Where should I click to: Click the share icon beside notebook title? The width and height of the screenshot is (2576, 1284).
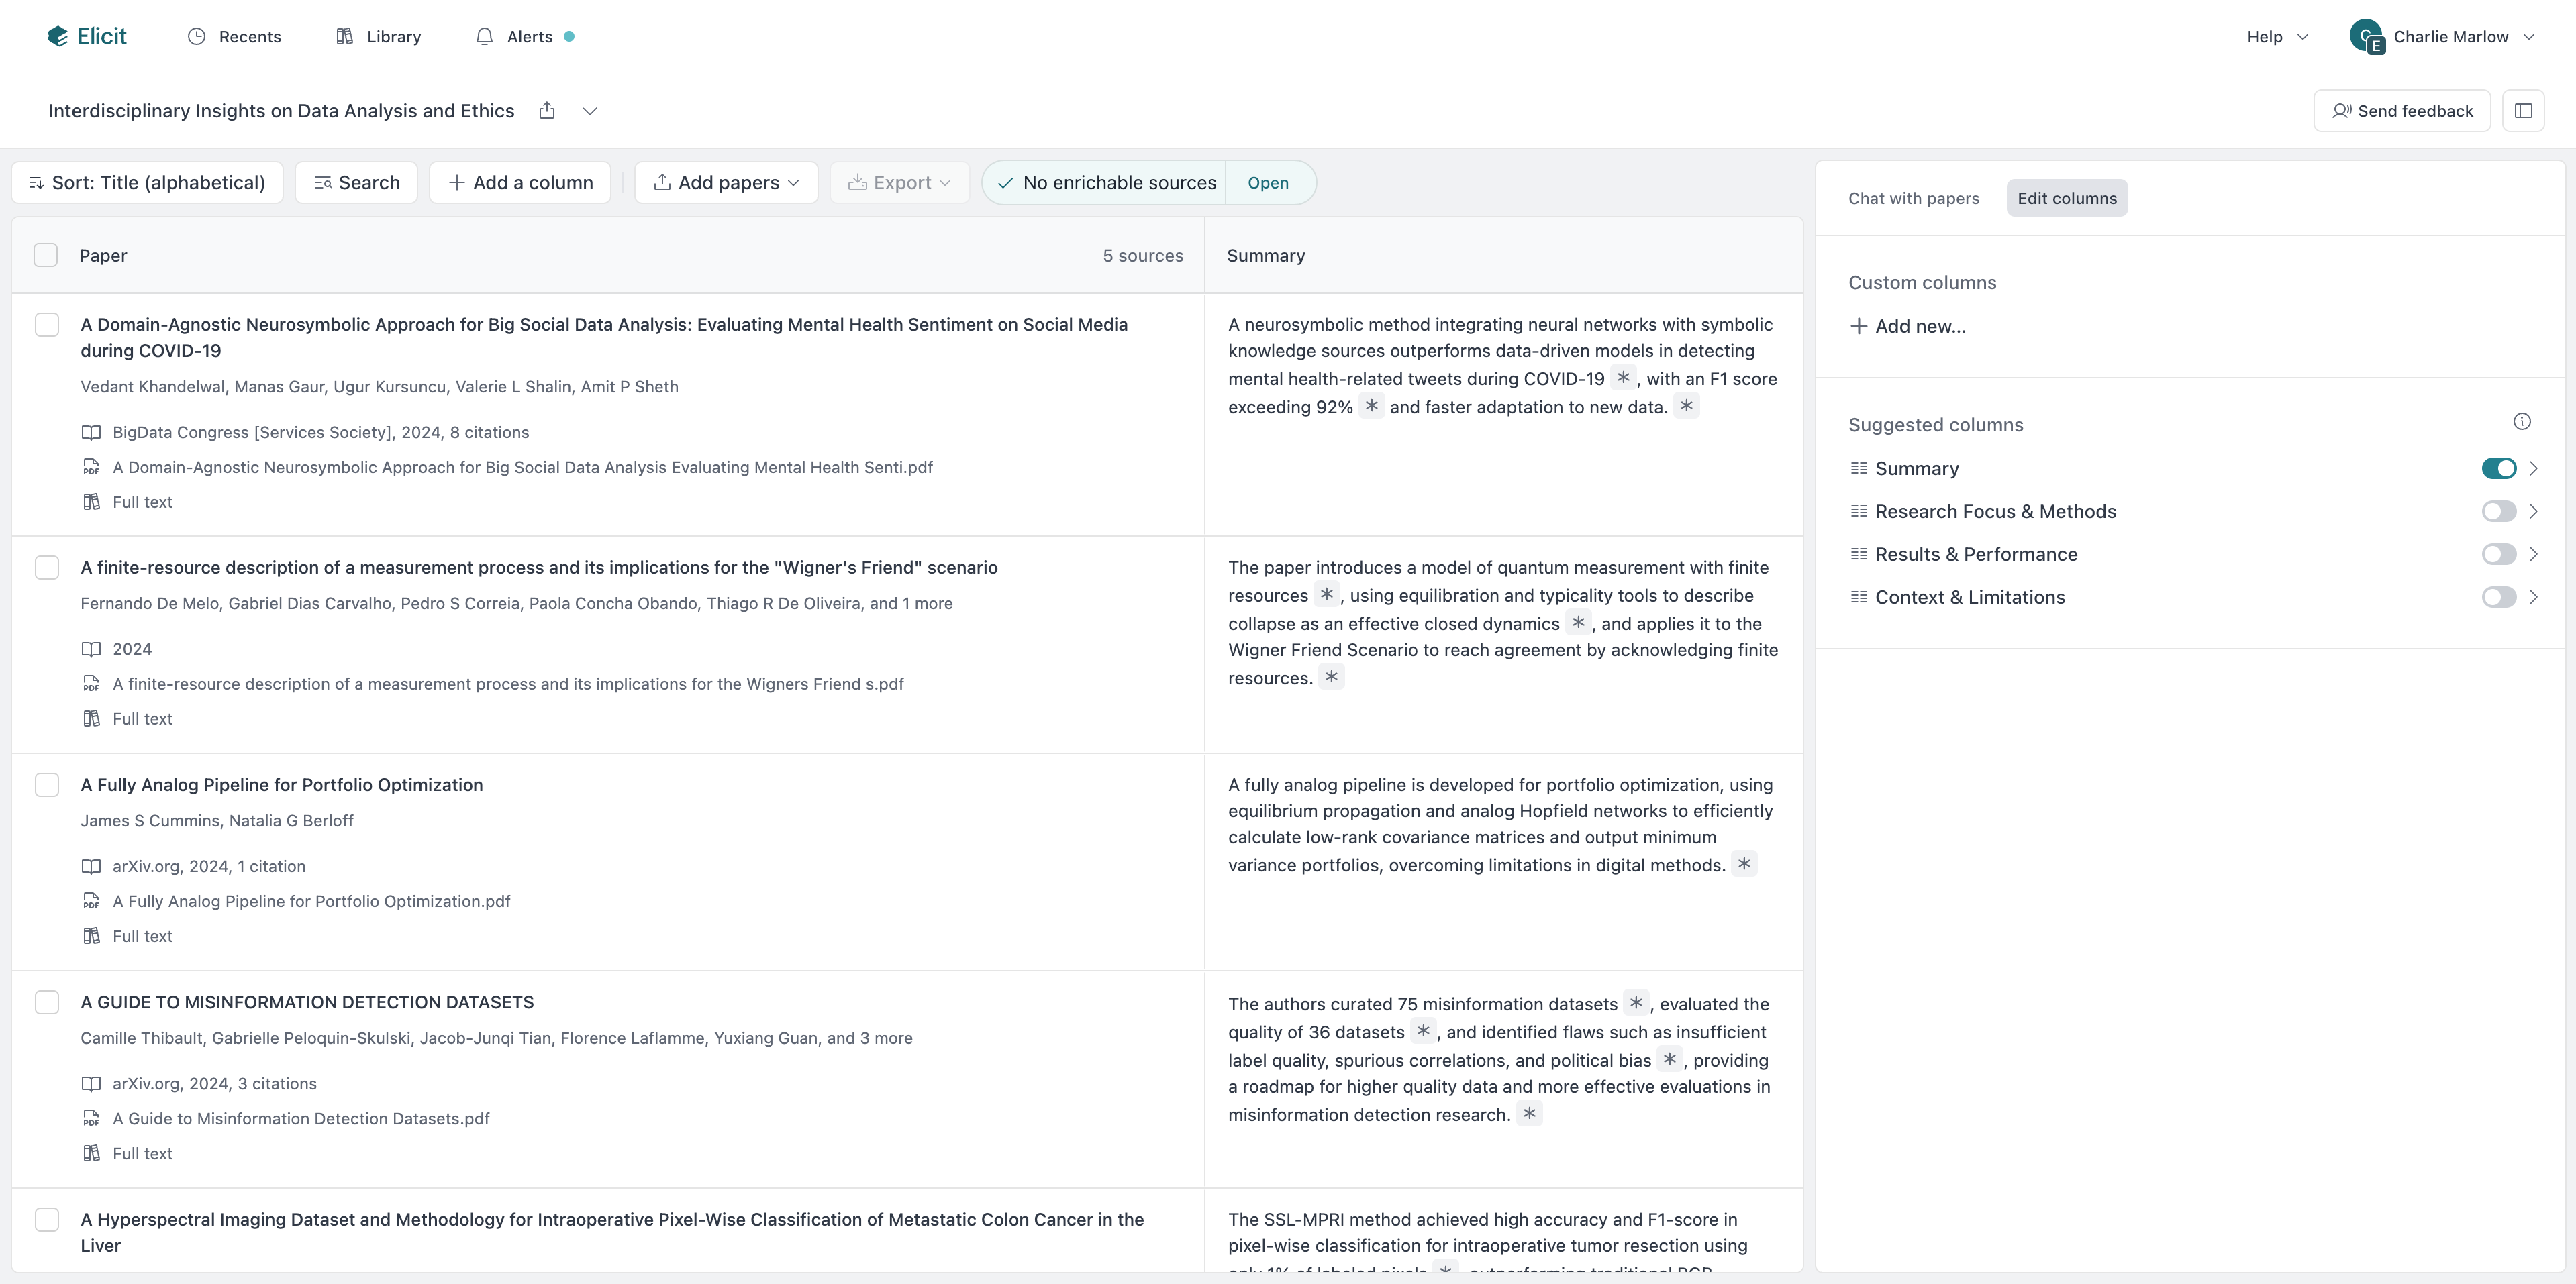[547, 111]
